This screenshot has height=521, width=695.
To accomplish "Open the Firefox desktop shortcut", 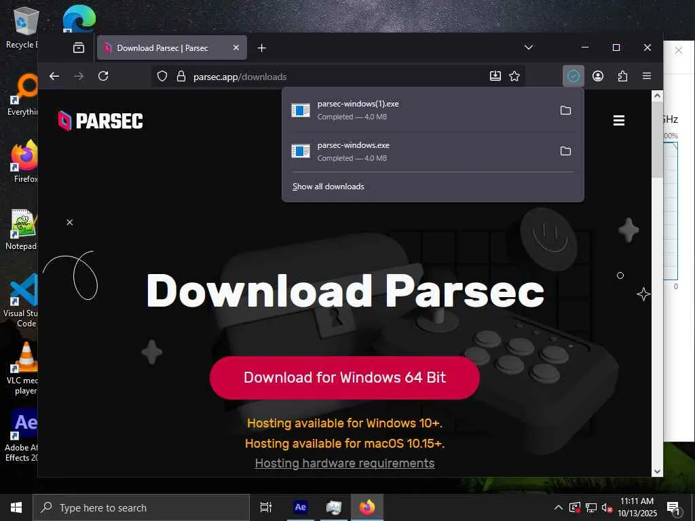I will click(x=24, y=161).
